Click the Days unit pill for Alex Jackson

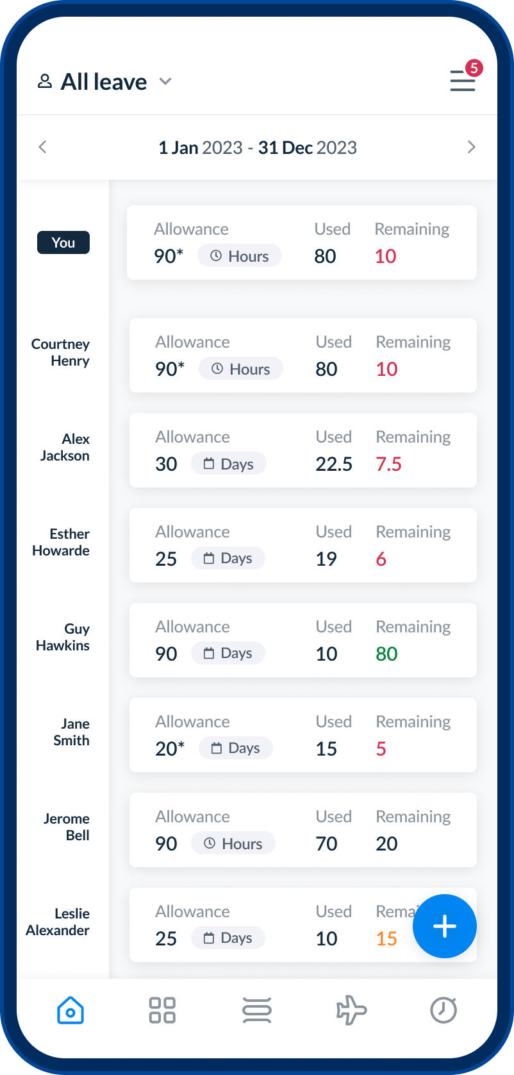pyautogui.click(x=229, y=464)
